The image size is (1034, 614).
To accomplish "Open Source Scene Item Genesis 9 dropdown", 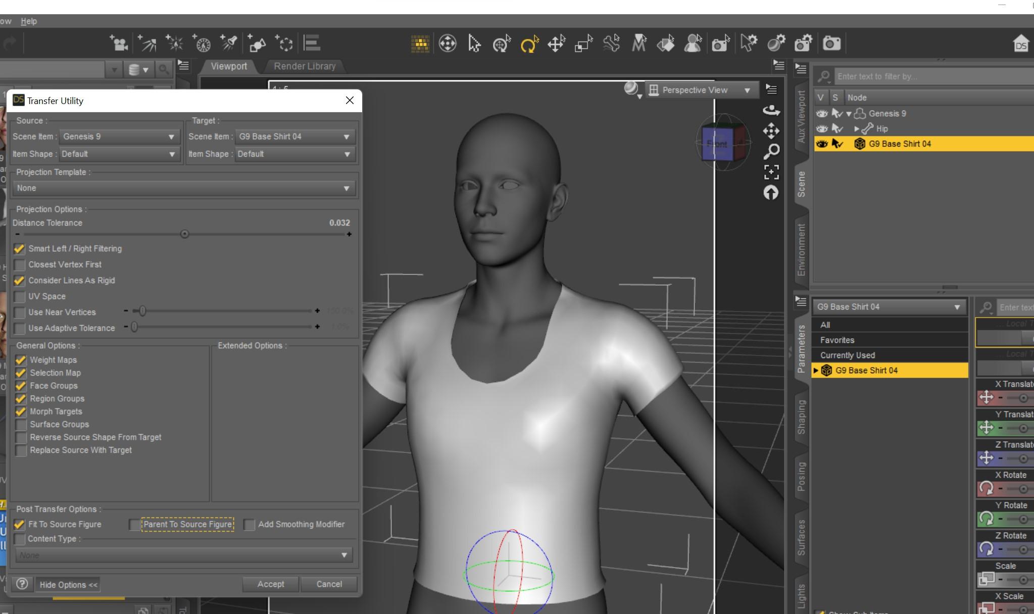I will point(119,137).
